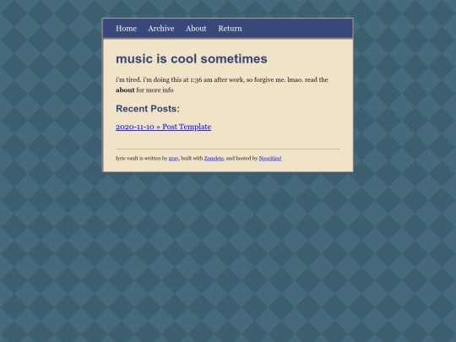
Task: Click the "»" symbol in the post link
Action: [158, 127]
